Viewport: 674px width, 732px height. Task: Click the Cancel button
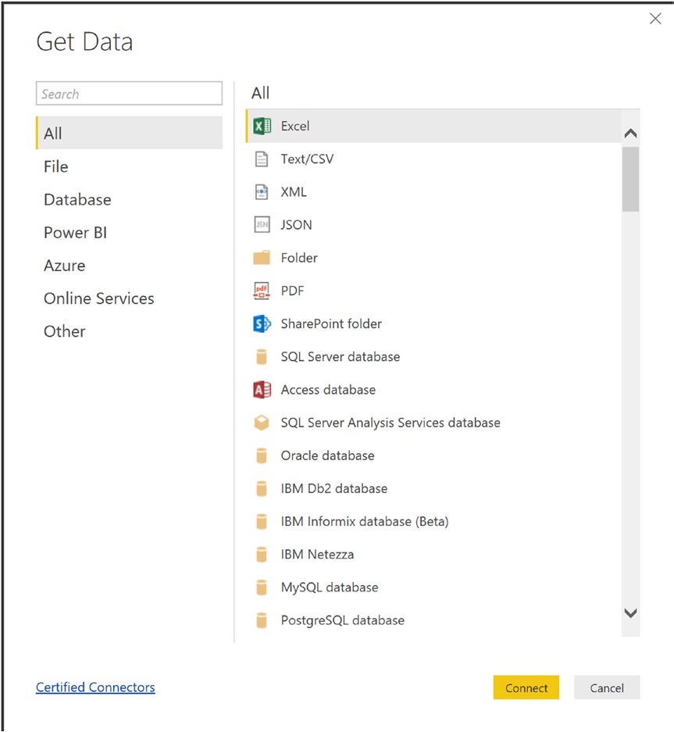pos(607,687)
